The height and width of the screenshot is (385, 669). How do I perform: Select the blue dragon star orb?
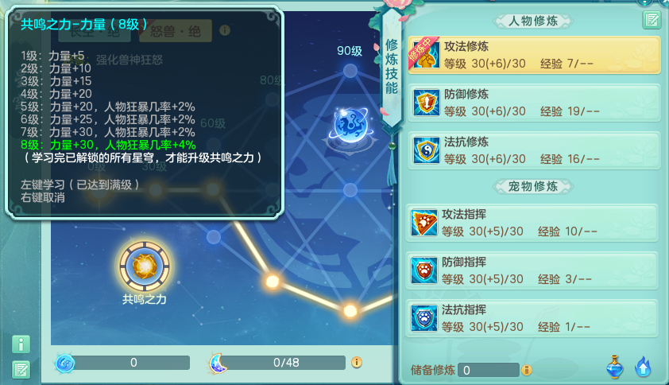[x=350, y=125]
